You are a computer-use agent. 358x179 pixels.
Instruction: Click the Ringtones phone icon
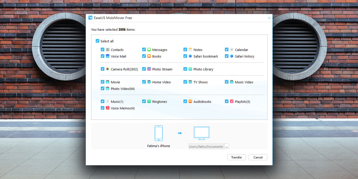pyautogui.click(x=149, y=101)
